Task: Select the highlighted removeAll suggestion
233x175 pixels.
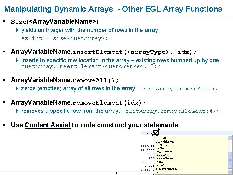Action: coord(162,155)
